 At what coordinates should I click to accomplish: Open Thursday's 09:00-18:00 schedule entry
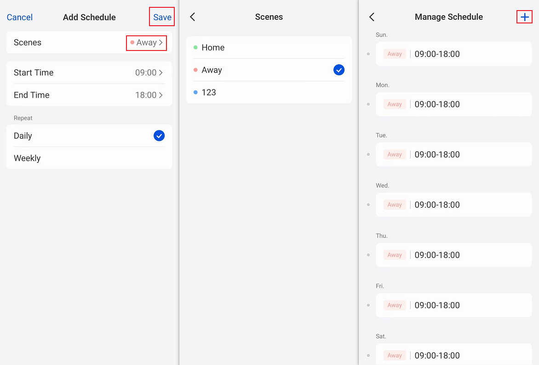click(x=453, y=255)
